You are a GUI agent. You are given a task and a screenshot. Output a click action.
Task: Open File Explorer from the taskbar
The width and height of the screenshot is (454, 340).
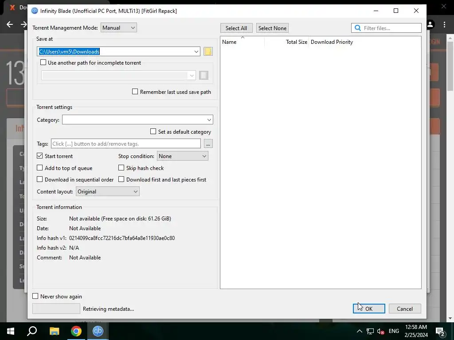point(54,331)
